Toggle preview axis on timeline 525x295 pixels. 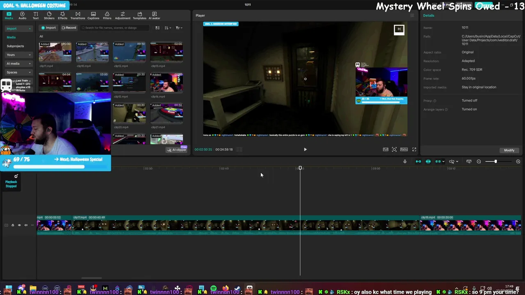pyautogui.click(x=469, y=161)
